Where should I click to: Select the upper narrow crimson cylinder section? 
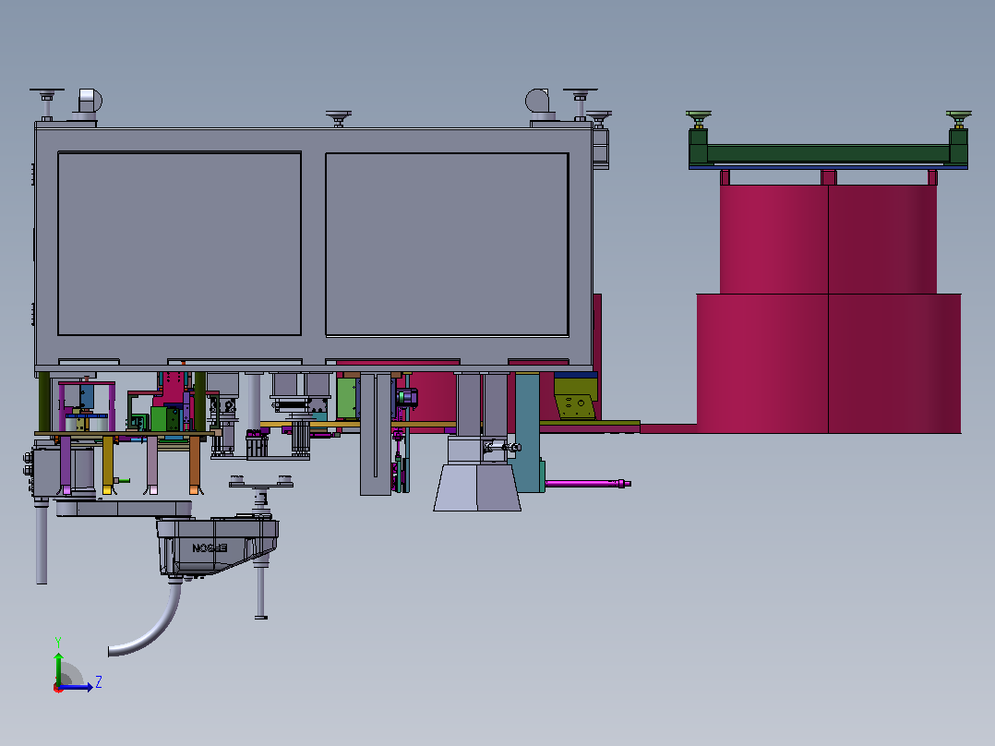click(x=828, y=239)
